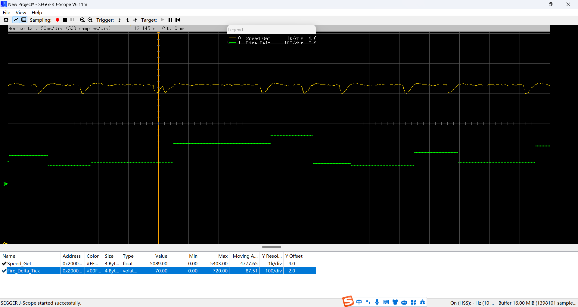Click the Horizontal 50ms/div scale label
This screenshot has height=307, width=578.
pyautogui.click(x=60, y=28)
